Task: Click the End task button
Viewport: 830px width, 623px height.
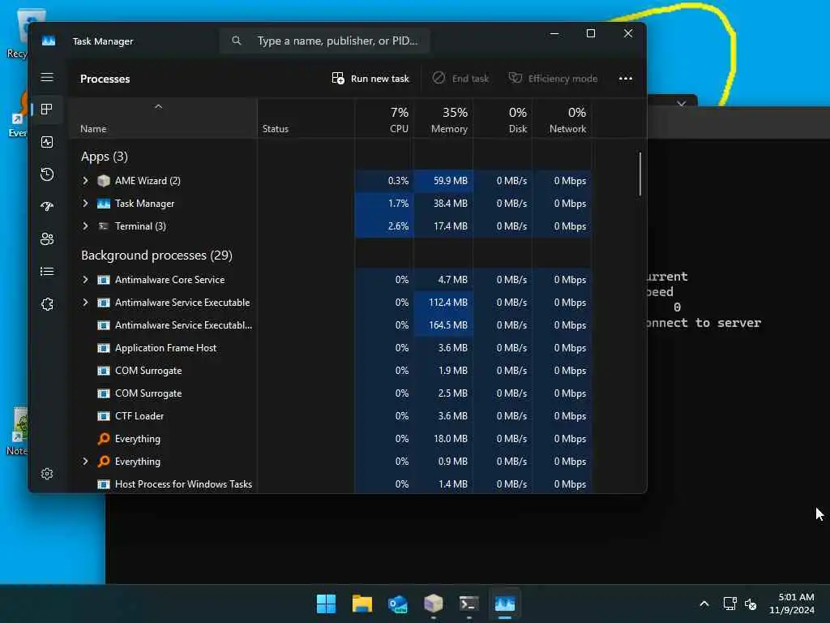Action: [460, 79]
